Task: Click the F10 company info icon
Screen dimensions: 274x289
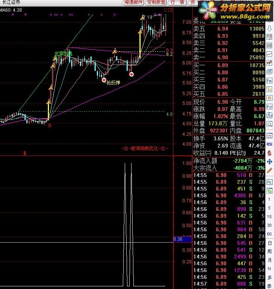Action: pos(269,80)
